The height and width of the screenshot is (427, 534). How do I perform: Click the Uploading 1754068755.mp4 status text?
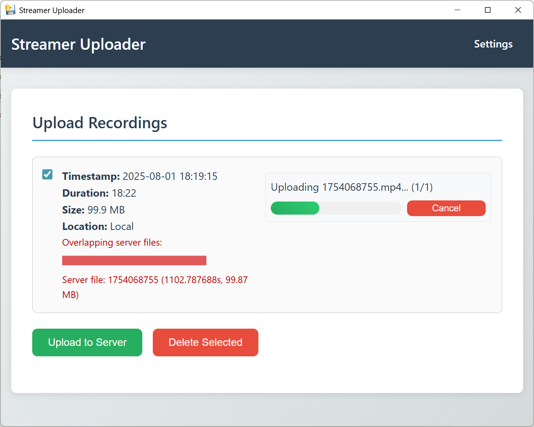point(351,187)
